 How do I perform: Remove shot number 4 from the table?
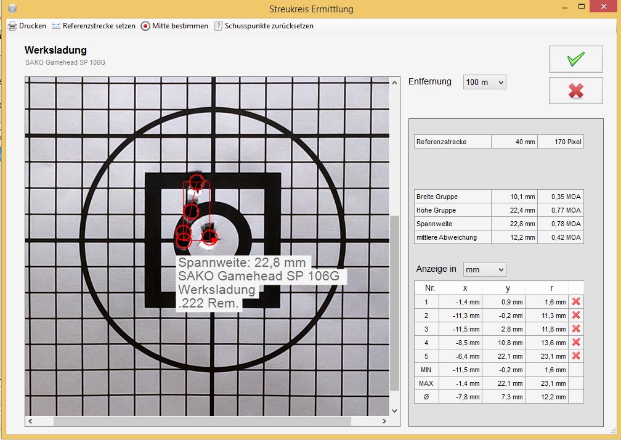[x=576, y=342]
